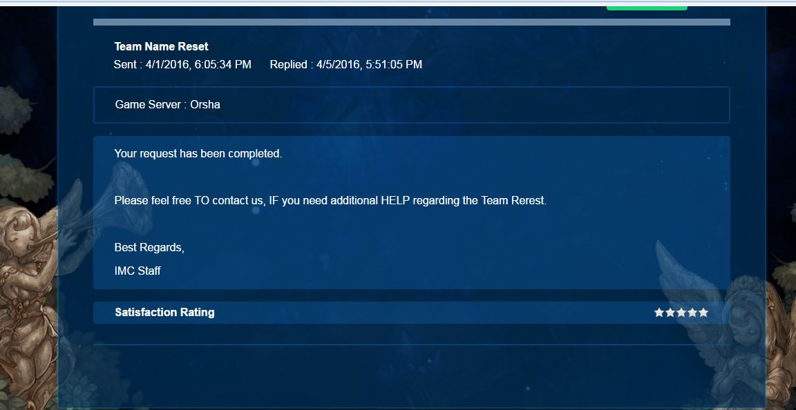
Task: Click the 'Best Regards,' closing text
Action: (149, 247)
